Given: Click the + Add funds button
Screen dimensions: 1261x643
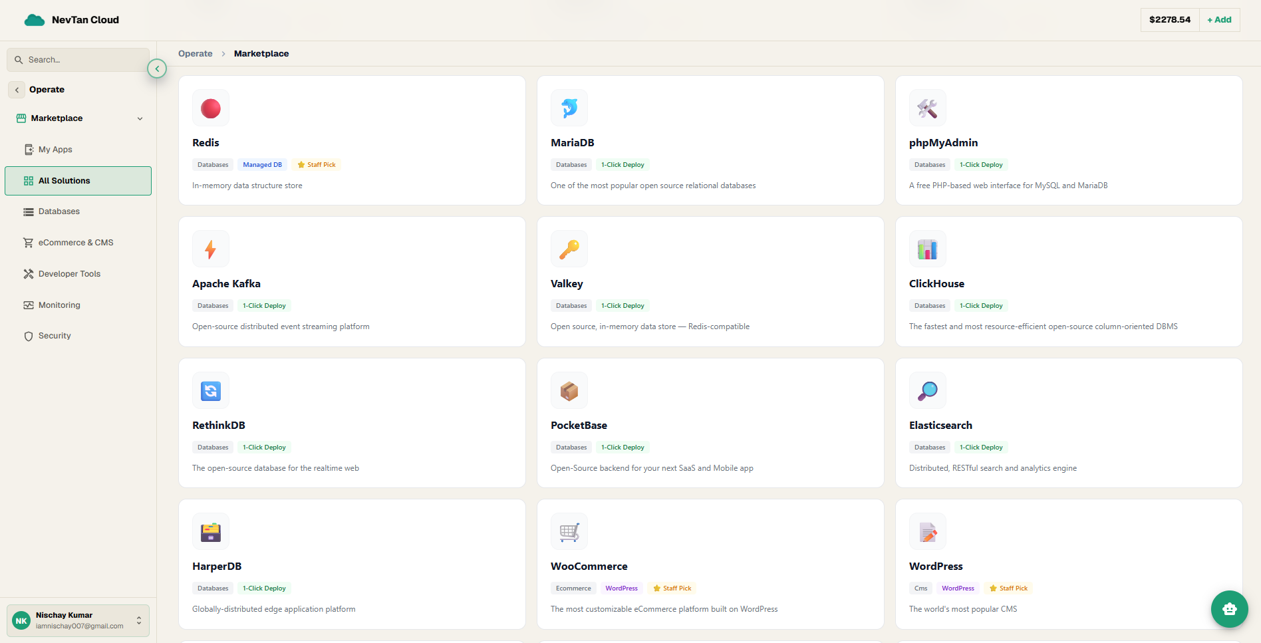Looking at the screenshot, I should tap(1219, 20).
